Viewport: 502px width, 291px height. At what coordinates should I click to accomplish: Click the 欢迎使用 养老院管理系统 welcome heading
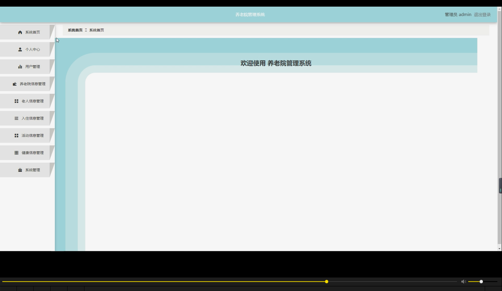click(276, 63)
